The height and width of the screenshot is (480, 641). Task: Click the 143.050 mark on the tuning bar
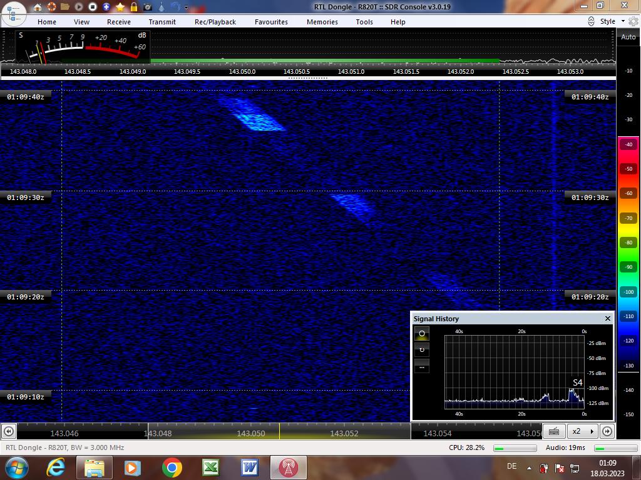251,434
